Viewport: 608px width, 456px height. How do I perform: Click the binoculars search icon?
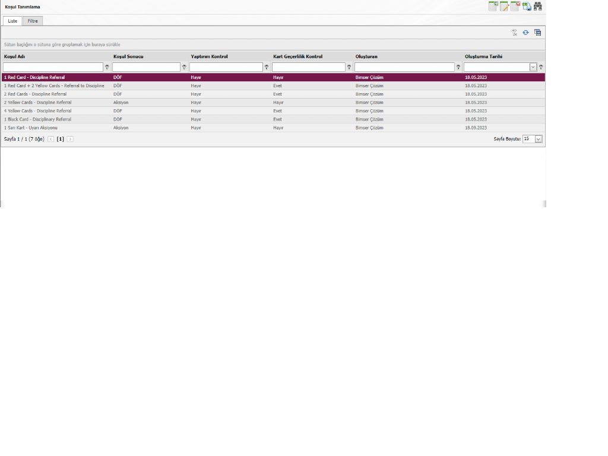(538, 6)
